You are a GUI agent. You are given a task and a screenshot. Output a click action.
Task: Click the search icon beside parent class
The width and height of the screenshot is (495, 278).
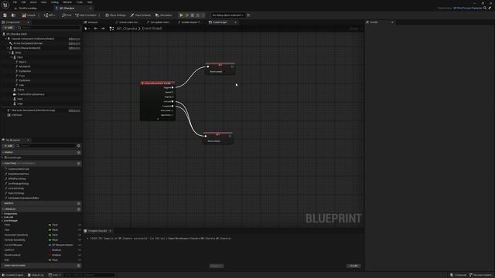click(x=485, y=8)
